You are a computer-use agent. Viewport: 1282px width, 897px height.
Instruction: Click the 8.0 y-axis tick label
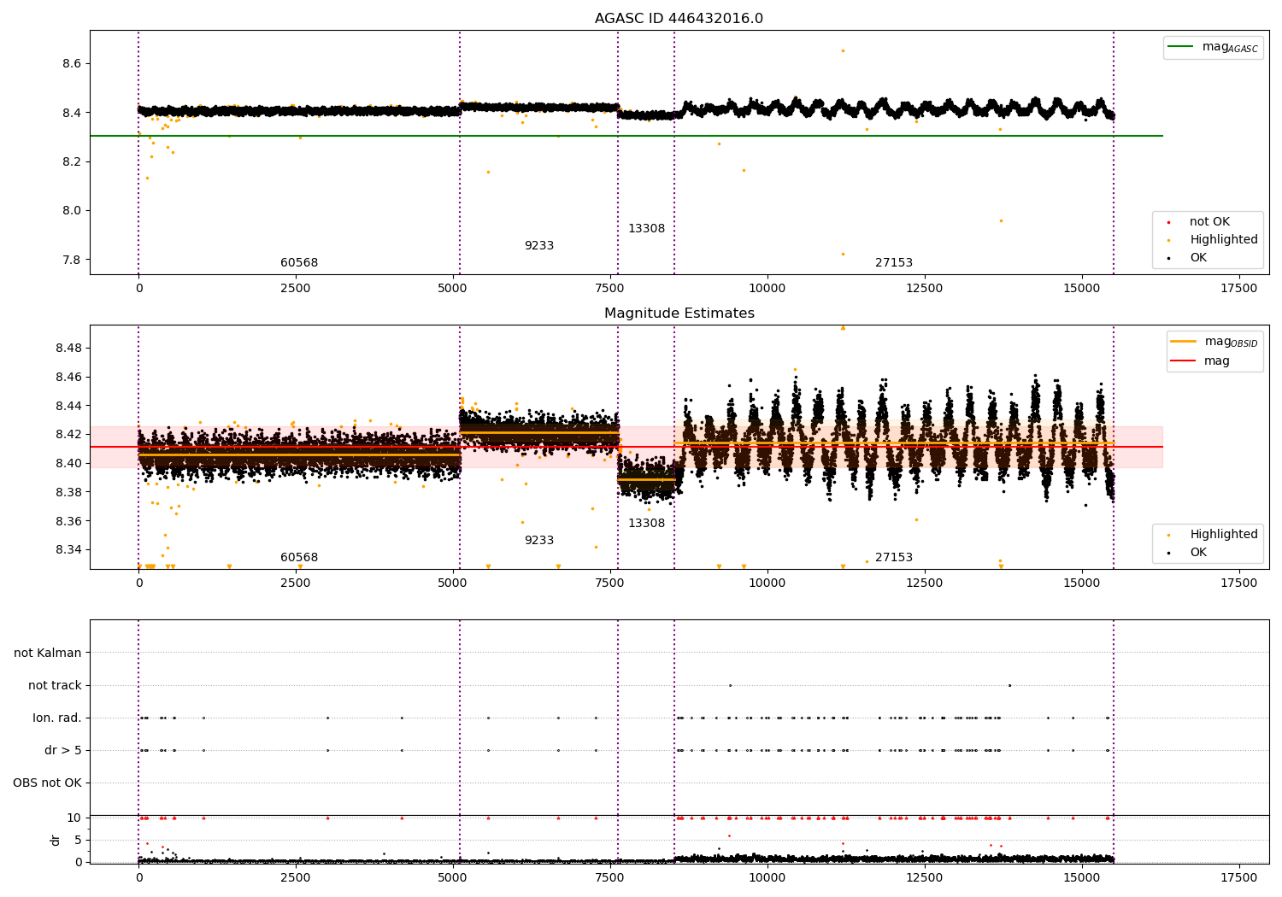pyautogui.click(x=72, y=210)
